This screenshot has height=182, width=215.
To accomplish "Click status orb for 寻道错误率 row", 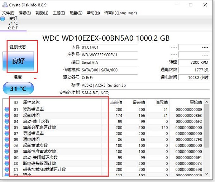I will (6, 134).
